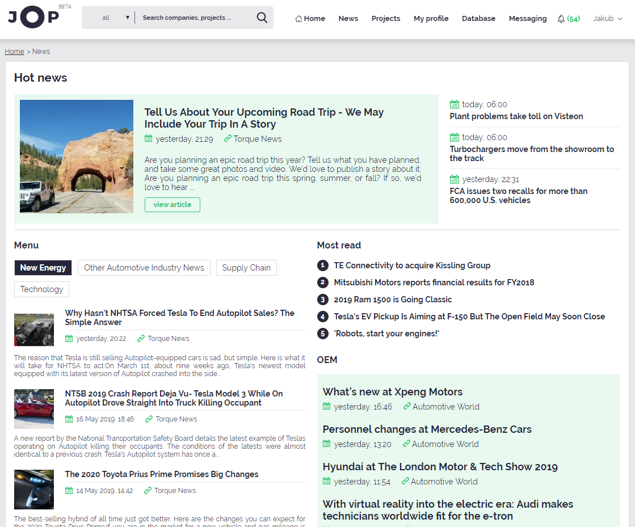Click the home icon beside Home
This screenshot has height=527, width=635.
click(x=298, y=19)
